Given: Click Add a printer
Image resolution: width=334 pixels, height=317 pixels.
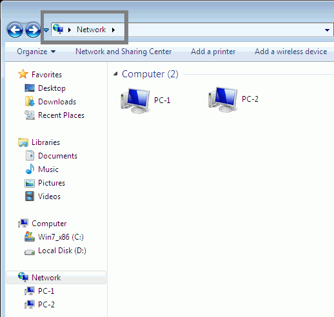Looking at the screenshot, I should click(x=213, y=52).
